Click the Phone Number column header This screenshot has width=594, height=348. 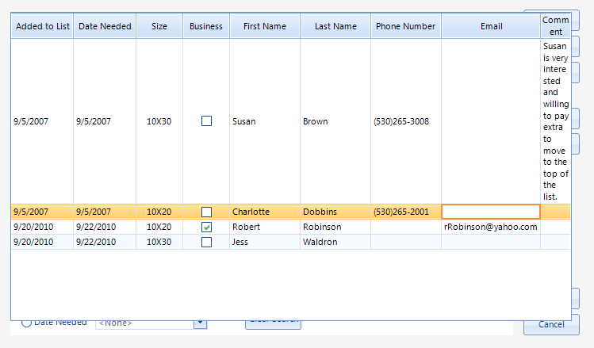[405, 26]
